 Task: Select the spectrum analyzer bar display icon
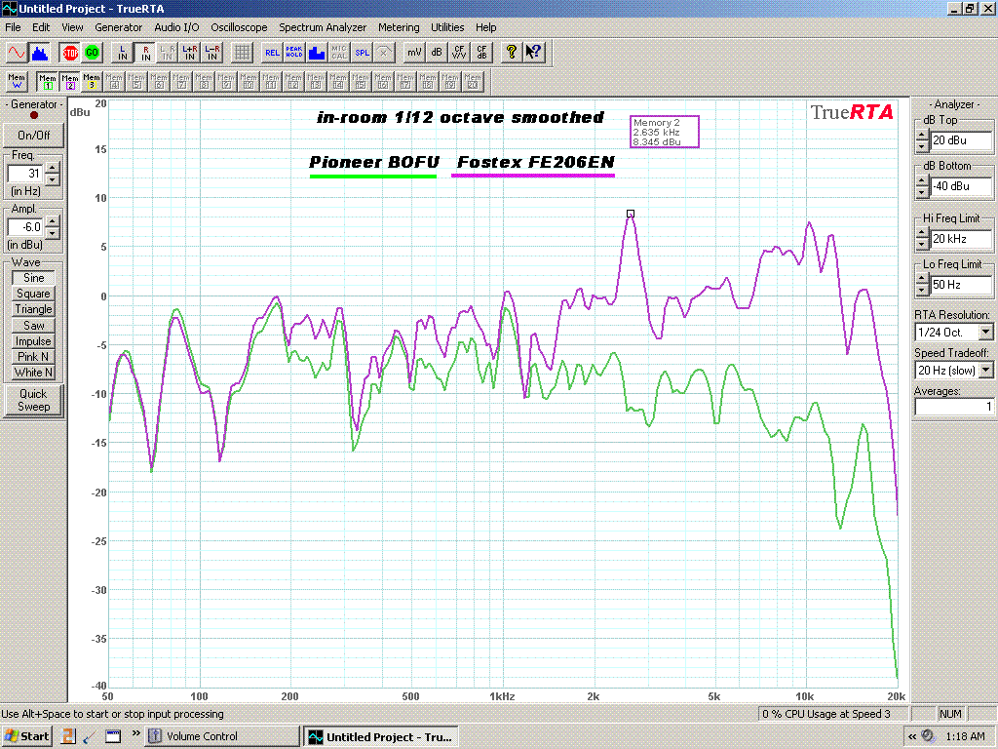tap(39, 53)
